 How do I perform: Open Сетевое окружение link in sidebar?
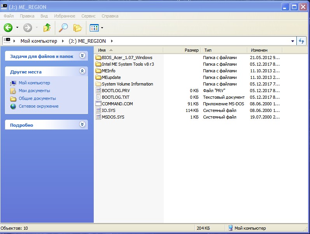click(39, 106)
